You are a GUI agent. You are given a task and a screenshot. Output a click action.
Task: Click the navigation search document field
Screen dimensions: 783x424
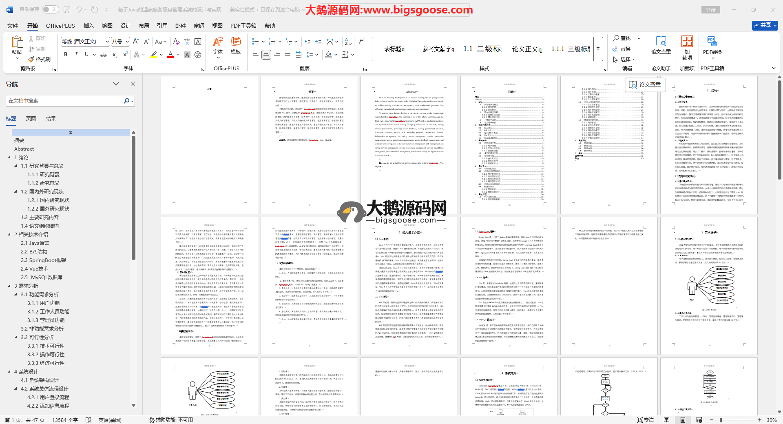tap(65, 101)
